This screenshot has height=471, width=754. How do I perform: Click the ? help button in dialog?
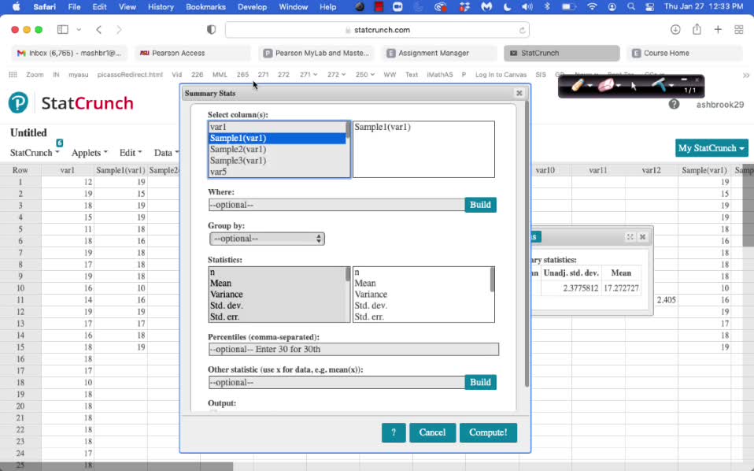(x=394, y=432)
